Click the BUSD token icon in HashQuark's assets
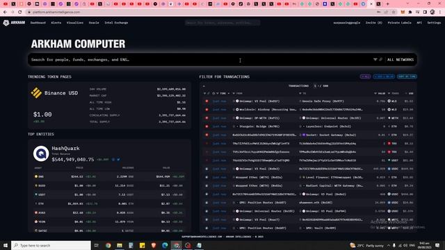This screenshot has width=445, height=250. pos(36,185)
